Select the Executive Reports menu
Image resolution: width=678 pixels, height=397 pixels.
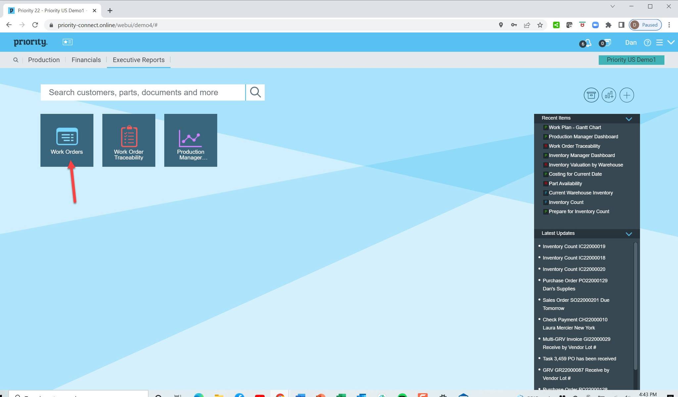[x=139, y=60]
